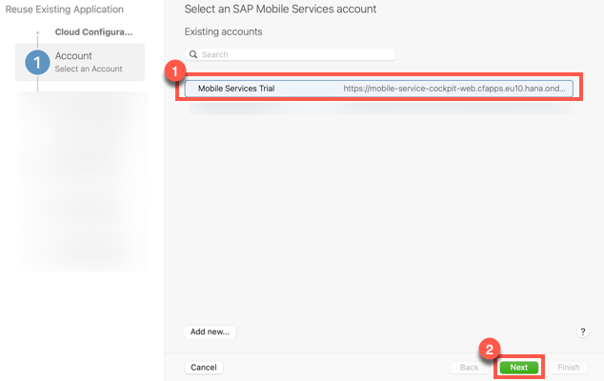The width and height of the screenshot is (604, 381).
Task: Click the magnifying glass search icon
Action: 193,54
